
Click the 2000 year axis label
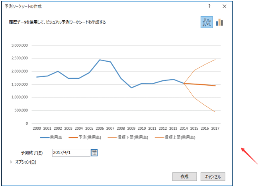(x=37, y=129)
